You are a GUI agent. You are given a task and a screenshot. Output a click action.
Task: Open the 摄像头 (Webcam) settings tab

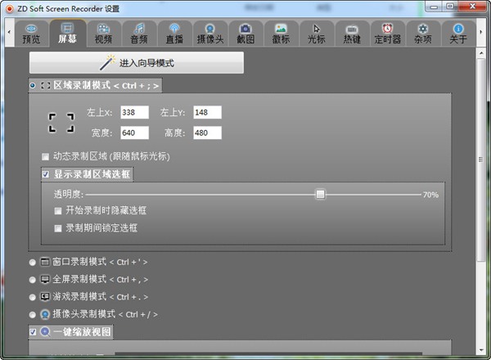pos(209,33)
